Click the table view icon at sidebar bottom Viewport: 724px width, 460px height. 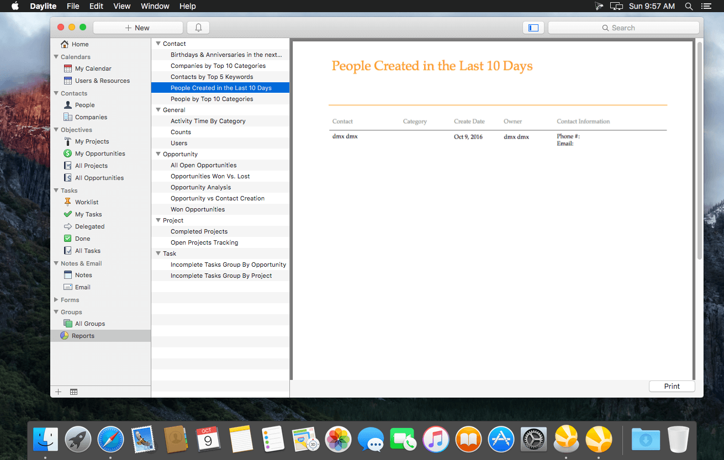click(x=73, y=392)
